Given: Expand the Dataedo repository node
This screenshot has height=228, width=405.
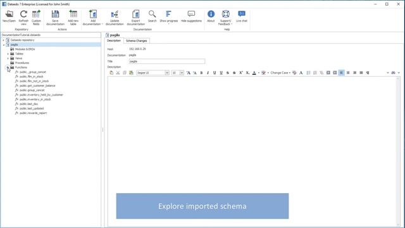Looking at the screenshot, I should tap(3, 40).
